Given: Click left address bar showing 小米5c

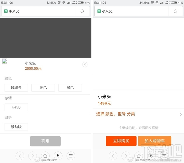Looking at the screenshot, I should (38, 11).
